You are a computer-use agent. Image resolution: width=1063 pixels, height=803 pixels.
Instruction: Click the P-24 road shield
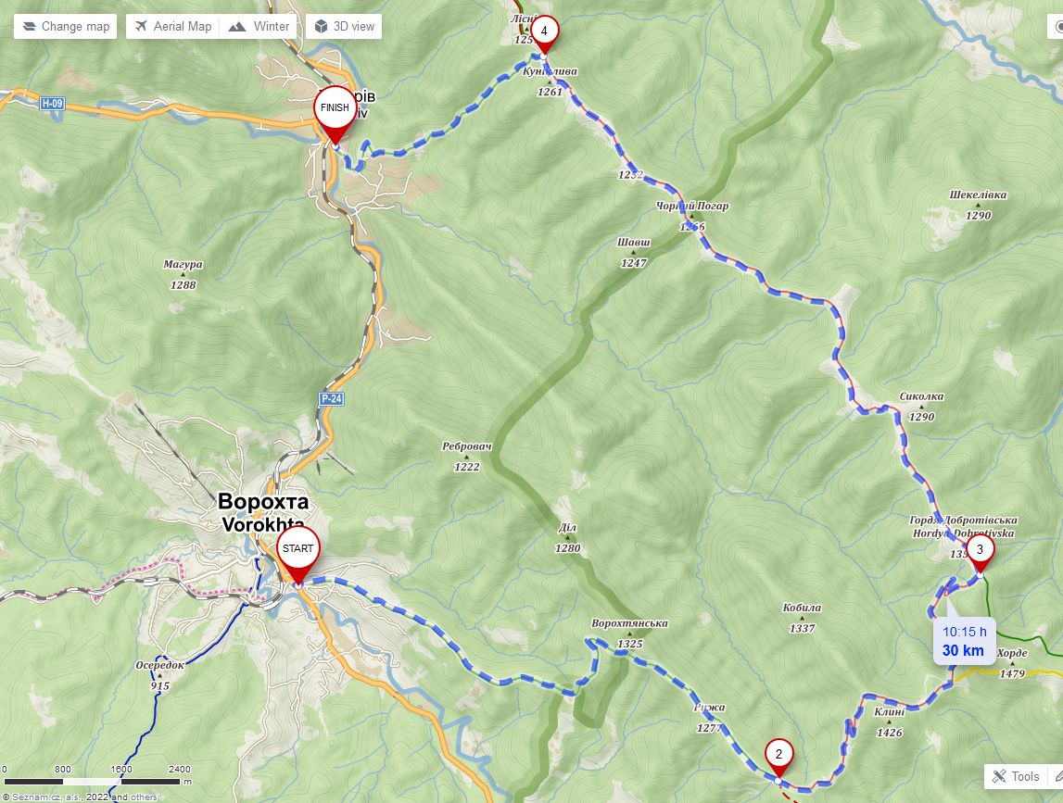tap(332, 398)
